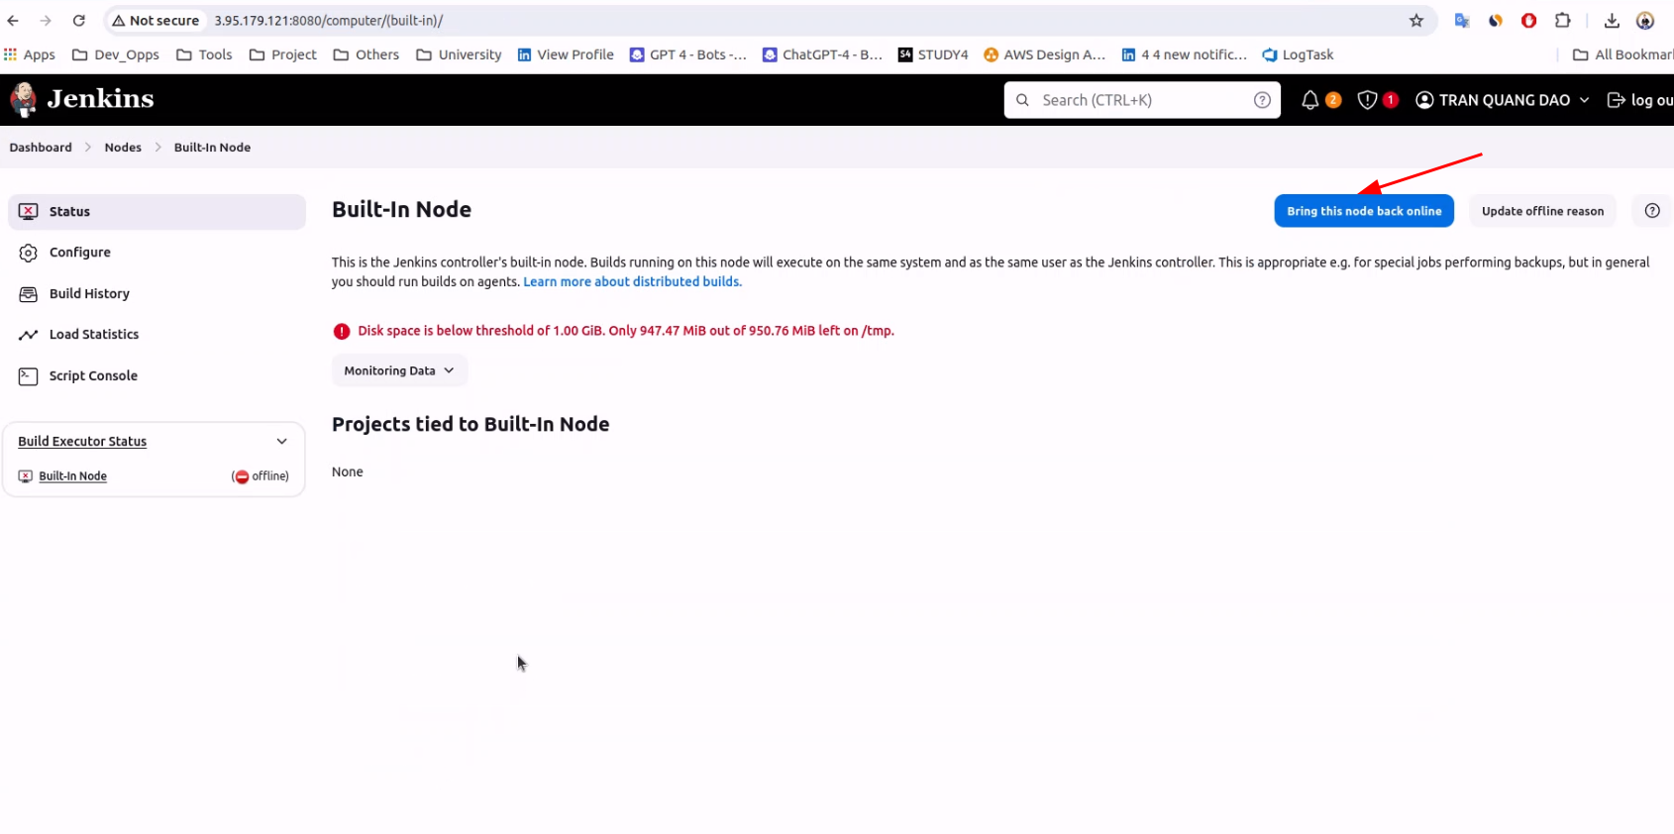Go forward in browser history

(46, 21)
